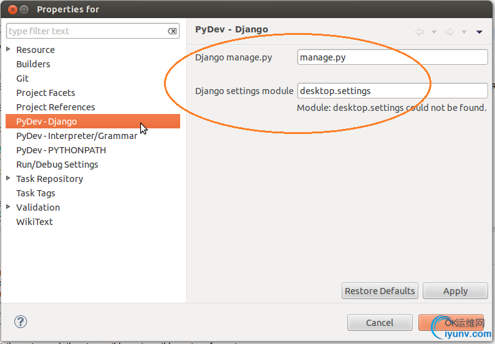Open the back history dropdown arrow
The image size is (495, 344).
pyautogui.click(x=434, y=32)
